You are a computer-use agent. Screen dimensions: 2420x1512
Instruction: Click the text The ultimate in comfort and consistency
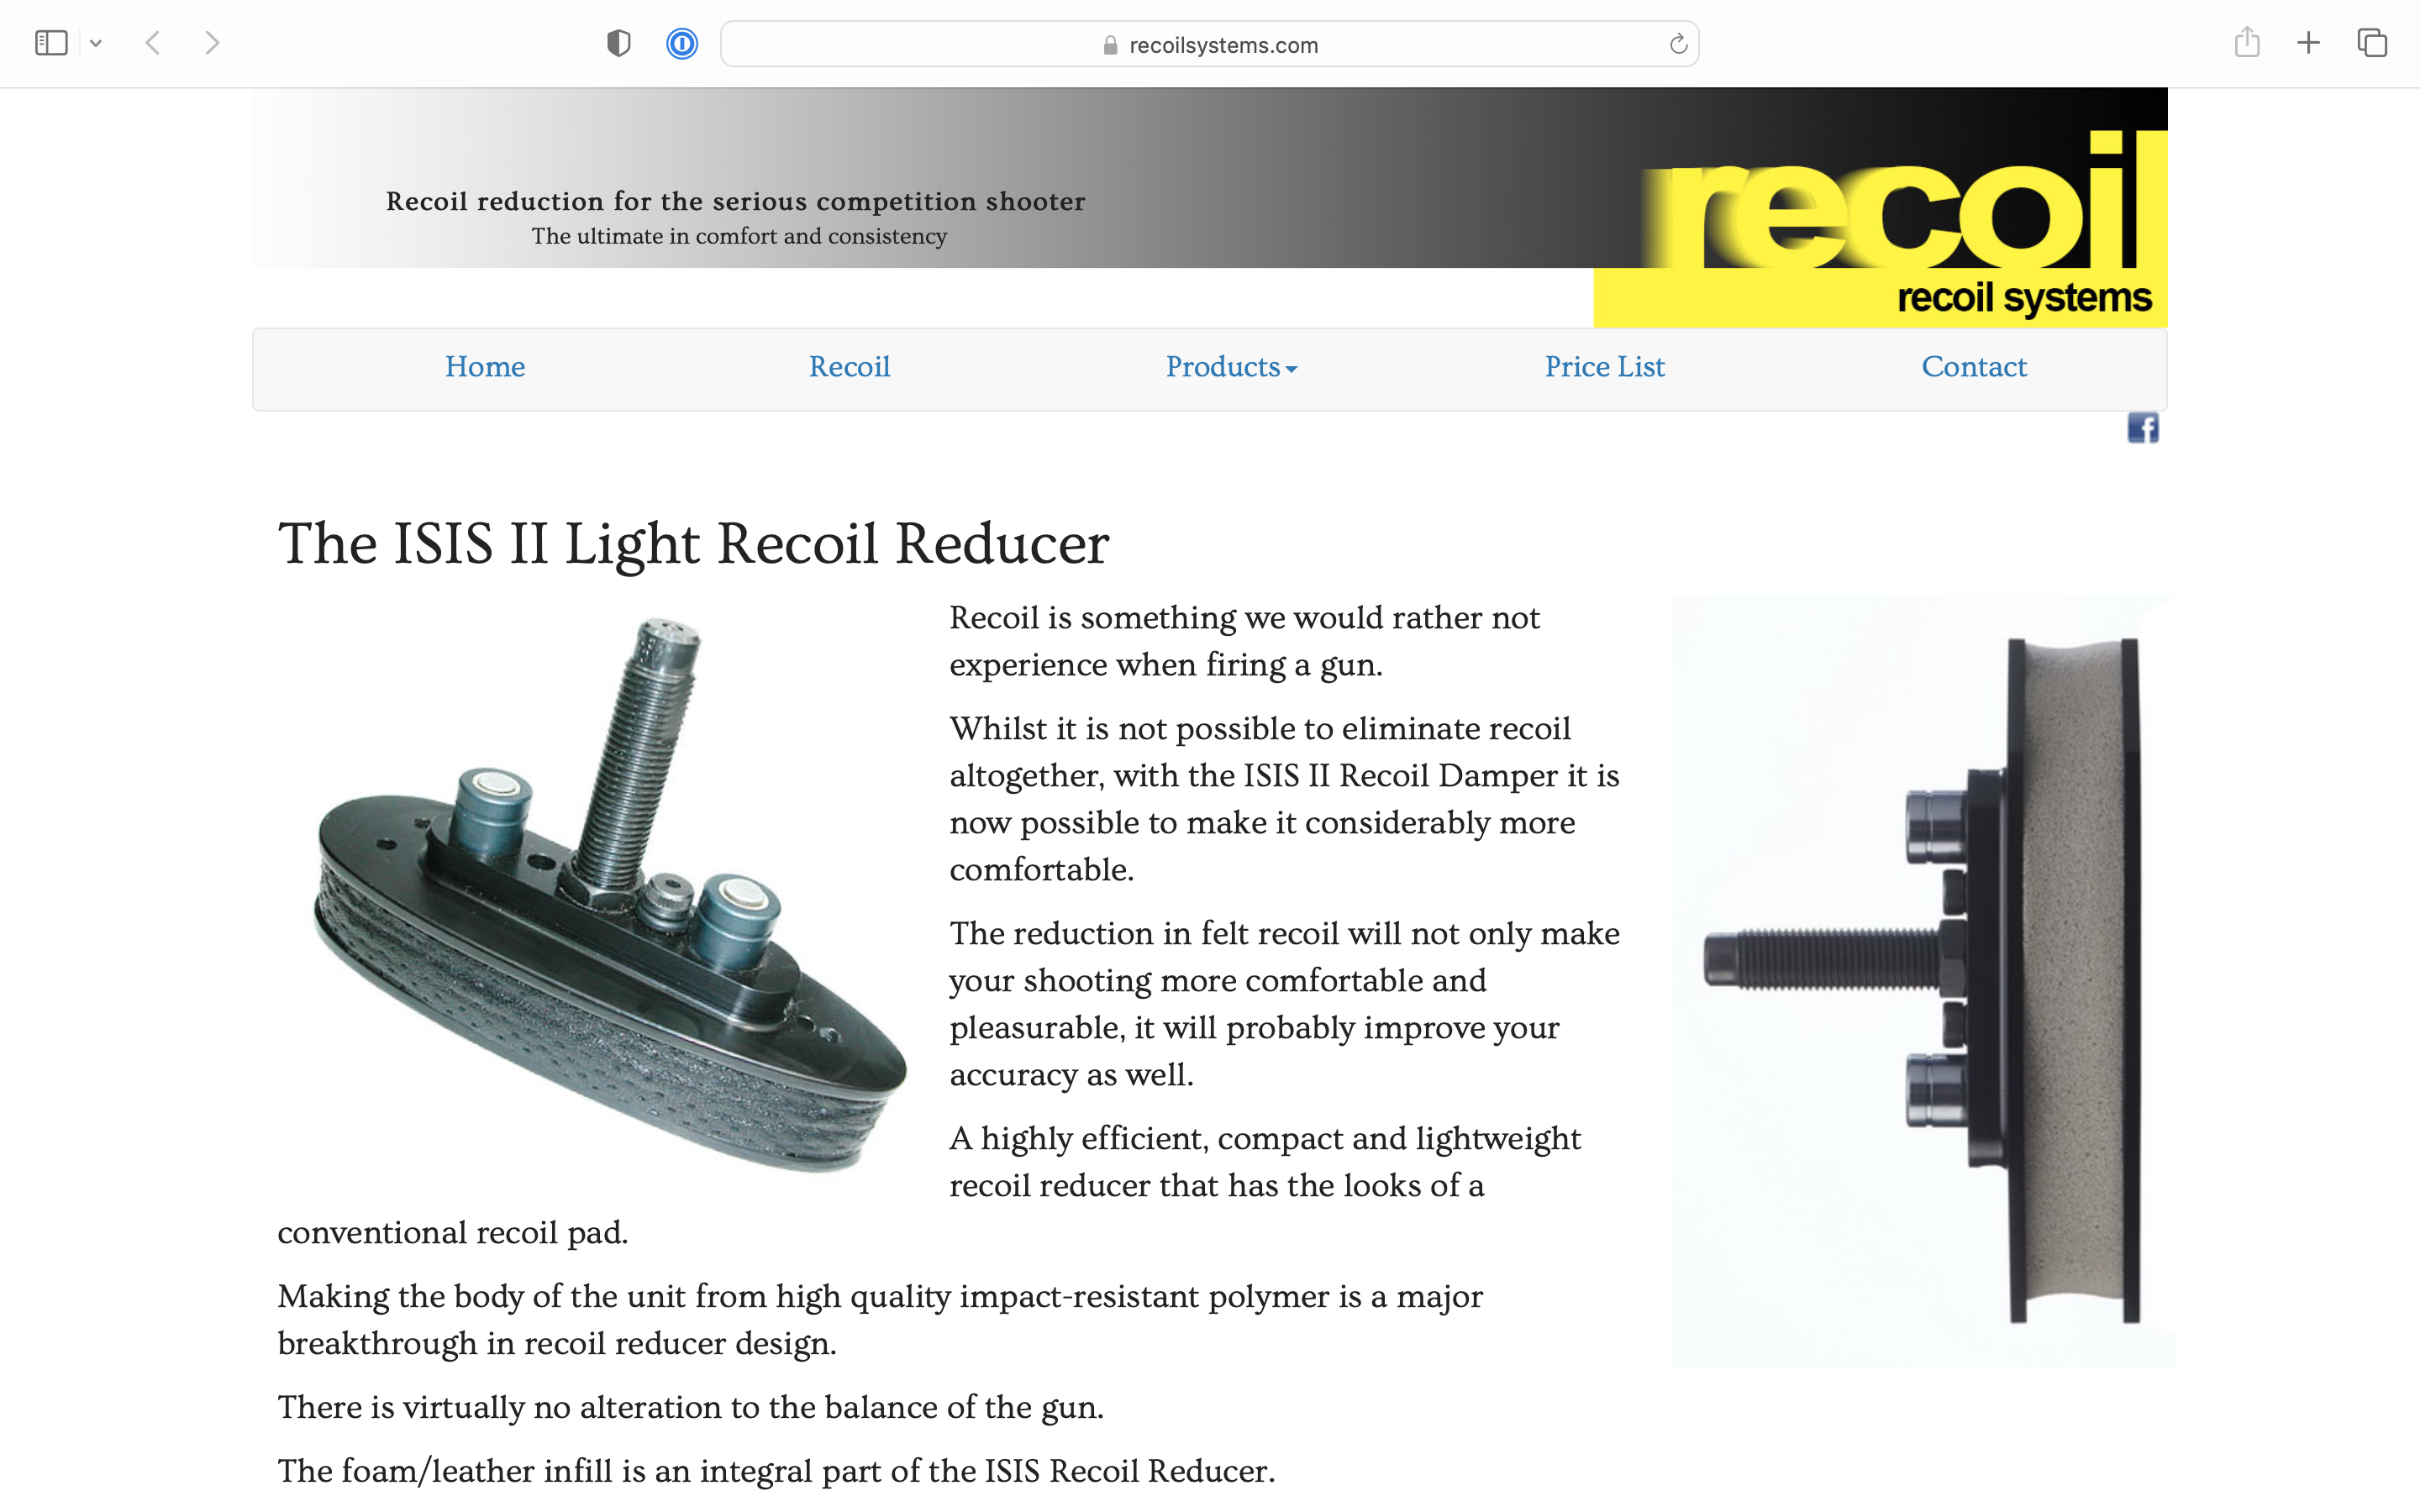click(x=739, y=236)
